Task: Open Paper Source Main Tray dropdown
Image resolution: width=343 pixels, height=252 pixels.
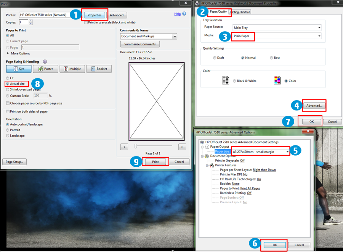Action: [x=277, y=28]
